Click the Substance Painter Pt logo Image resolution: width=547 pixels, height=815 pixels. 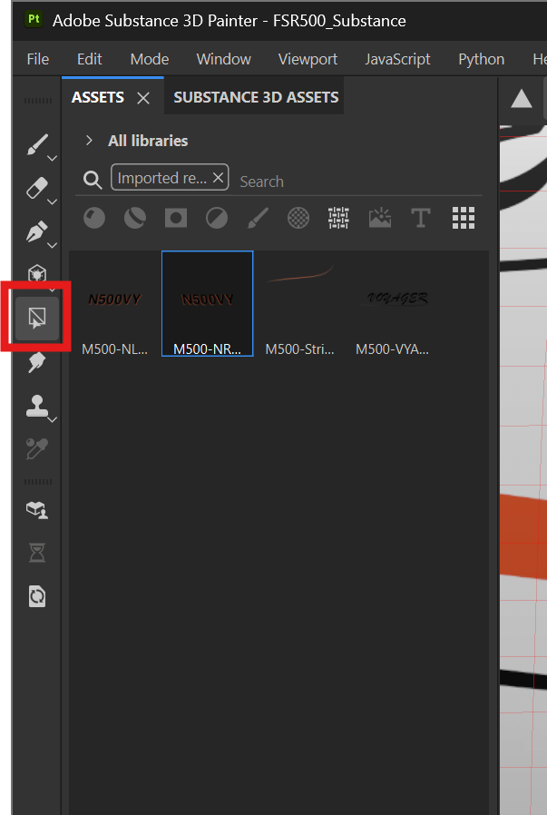tap(34, 20)
